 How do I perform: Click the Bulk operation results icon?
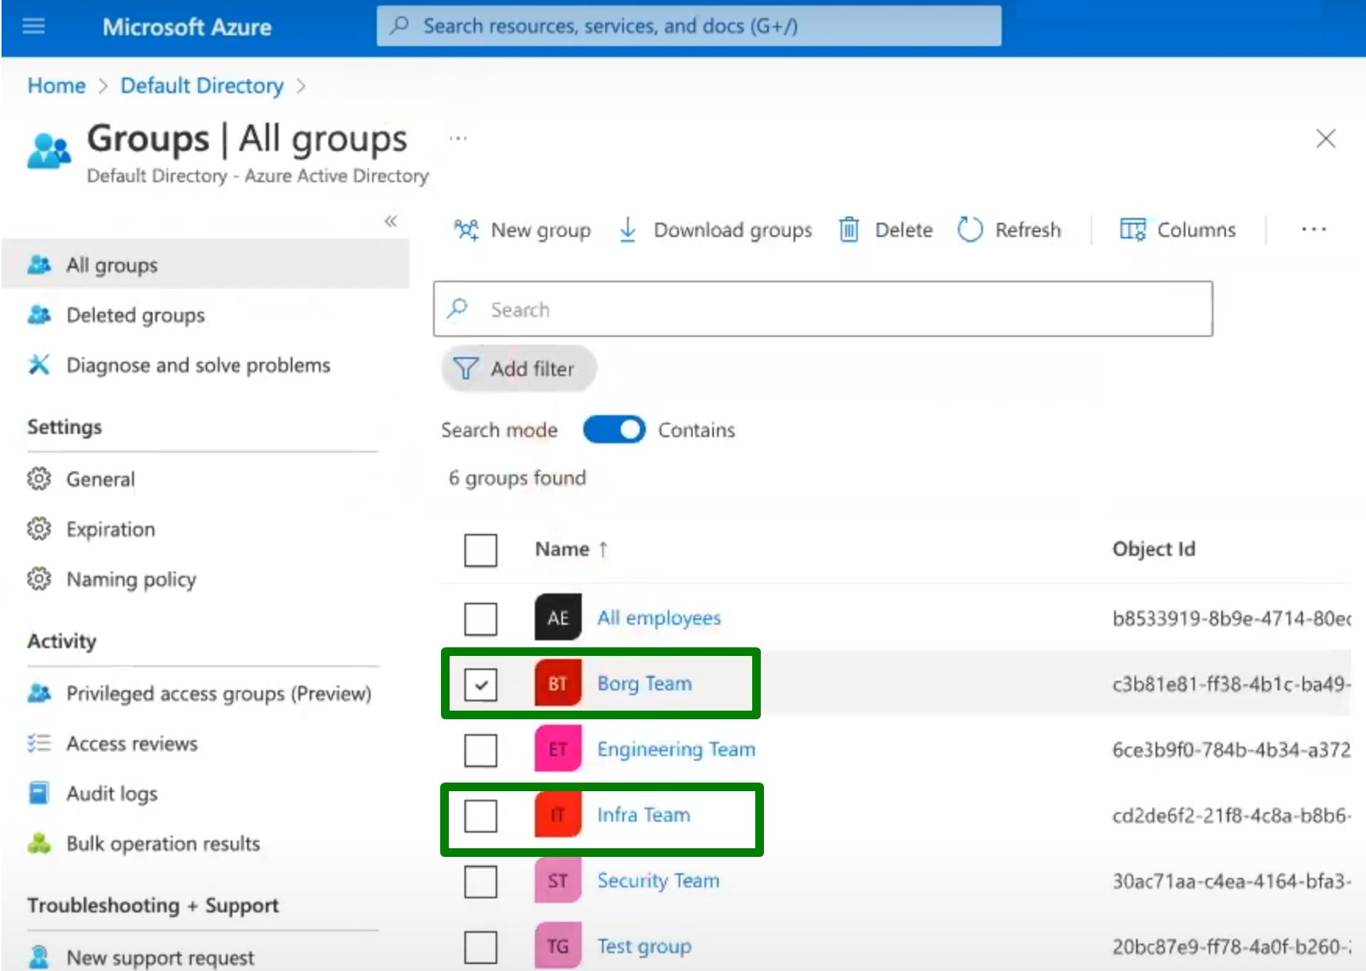tap(38, 843)
